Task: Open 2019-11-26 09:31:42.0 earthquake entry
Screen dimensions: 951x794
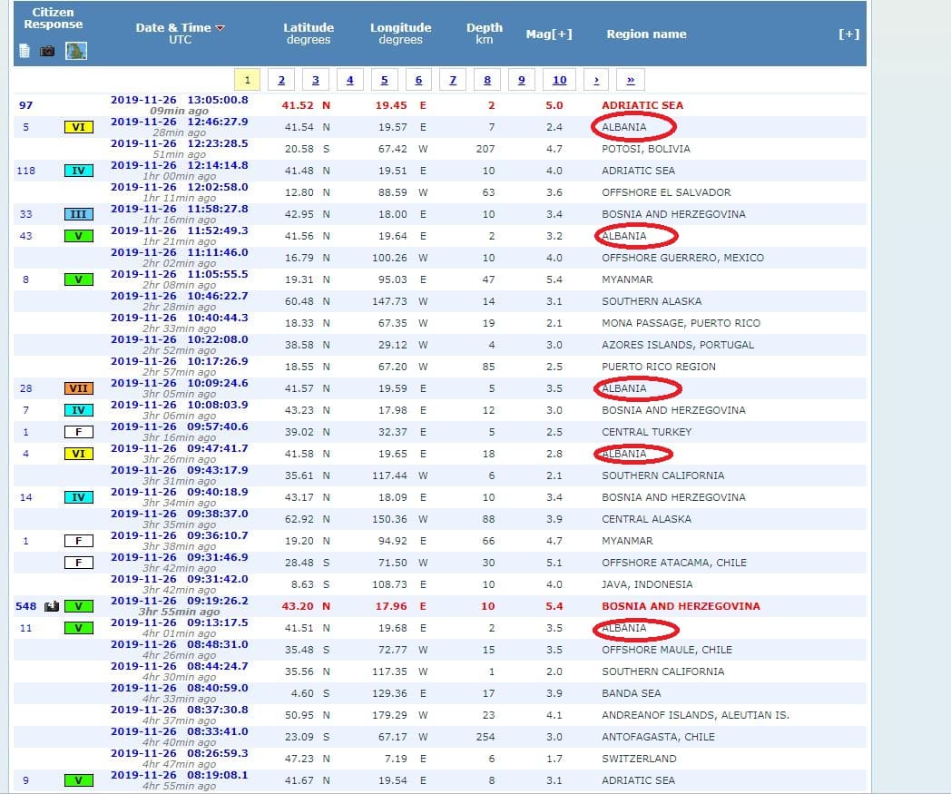Action: (x=180, y=579)
